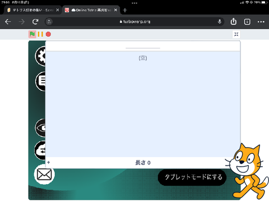Pause the project with the pause icon

[x=40, y=34]
